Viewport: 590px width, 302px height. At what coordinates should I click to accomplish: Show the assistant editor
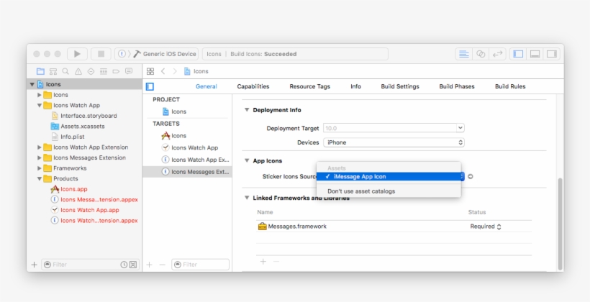point(481,54)
